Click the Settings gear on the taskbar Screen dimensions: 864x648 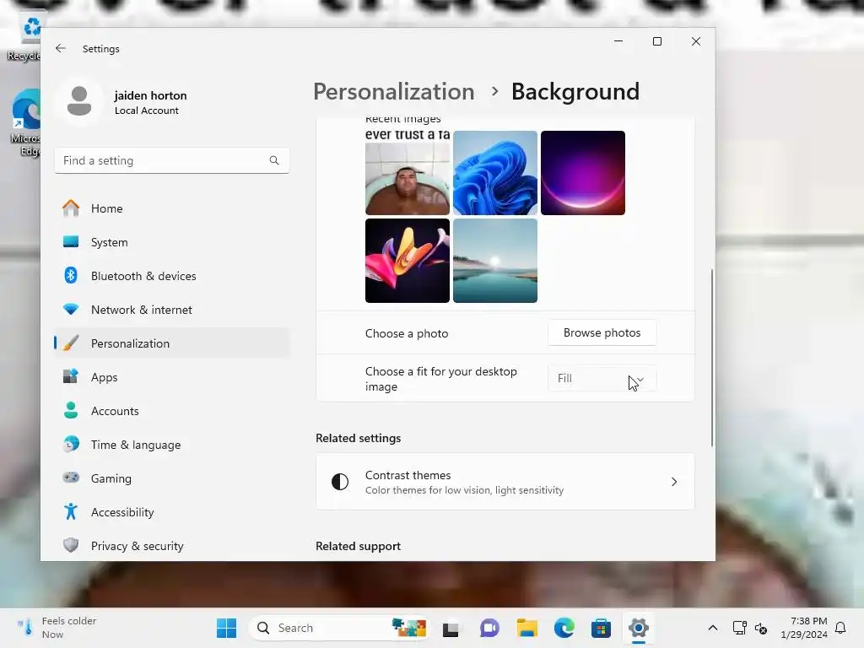pyautogui.click(x=638, y=628)
